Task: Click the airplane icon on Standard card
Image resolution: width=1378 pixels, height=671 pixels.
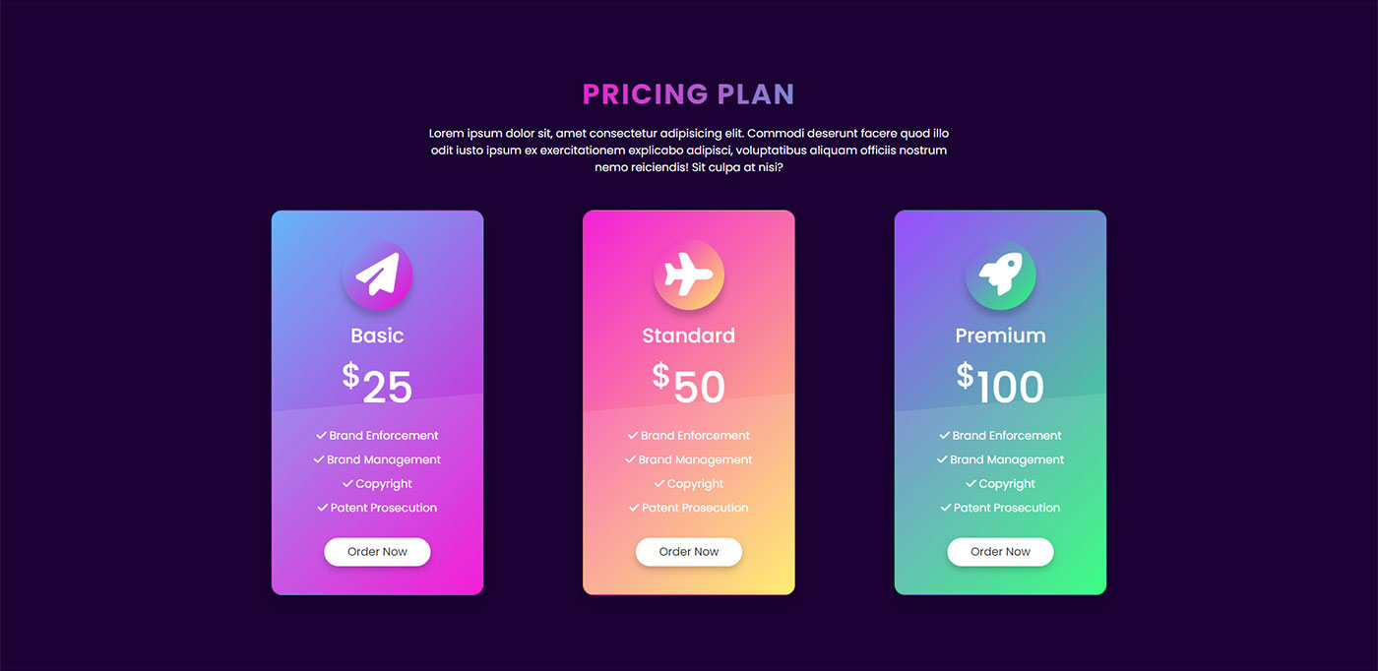Action: click(x=689, y=275)
